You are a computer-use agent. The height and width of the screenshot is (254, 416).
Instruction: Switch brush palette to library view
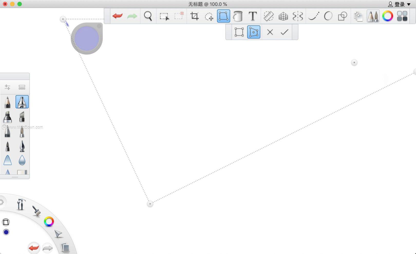click(22, 87)
